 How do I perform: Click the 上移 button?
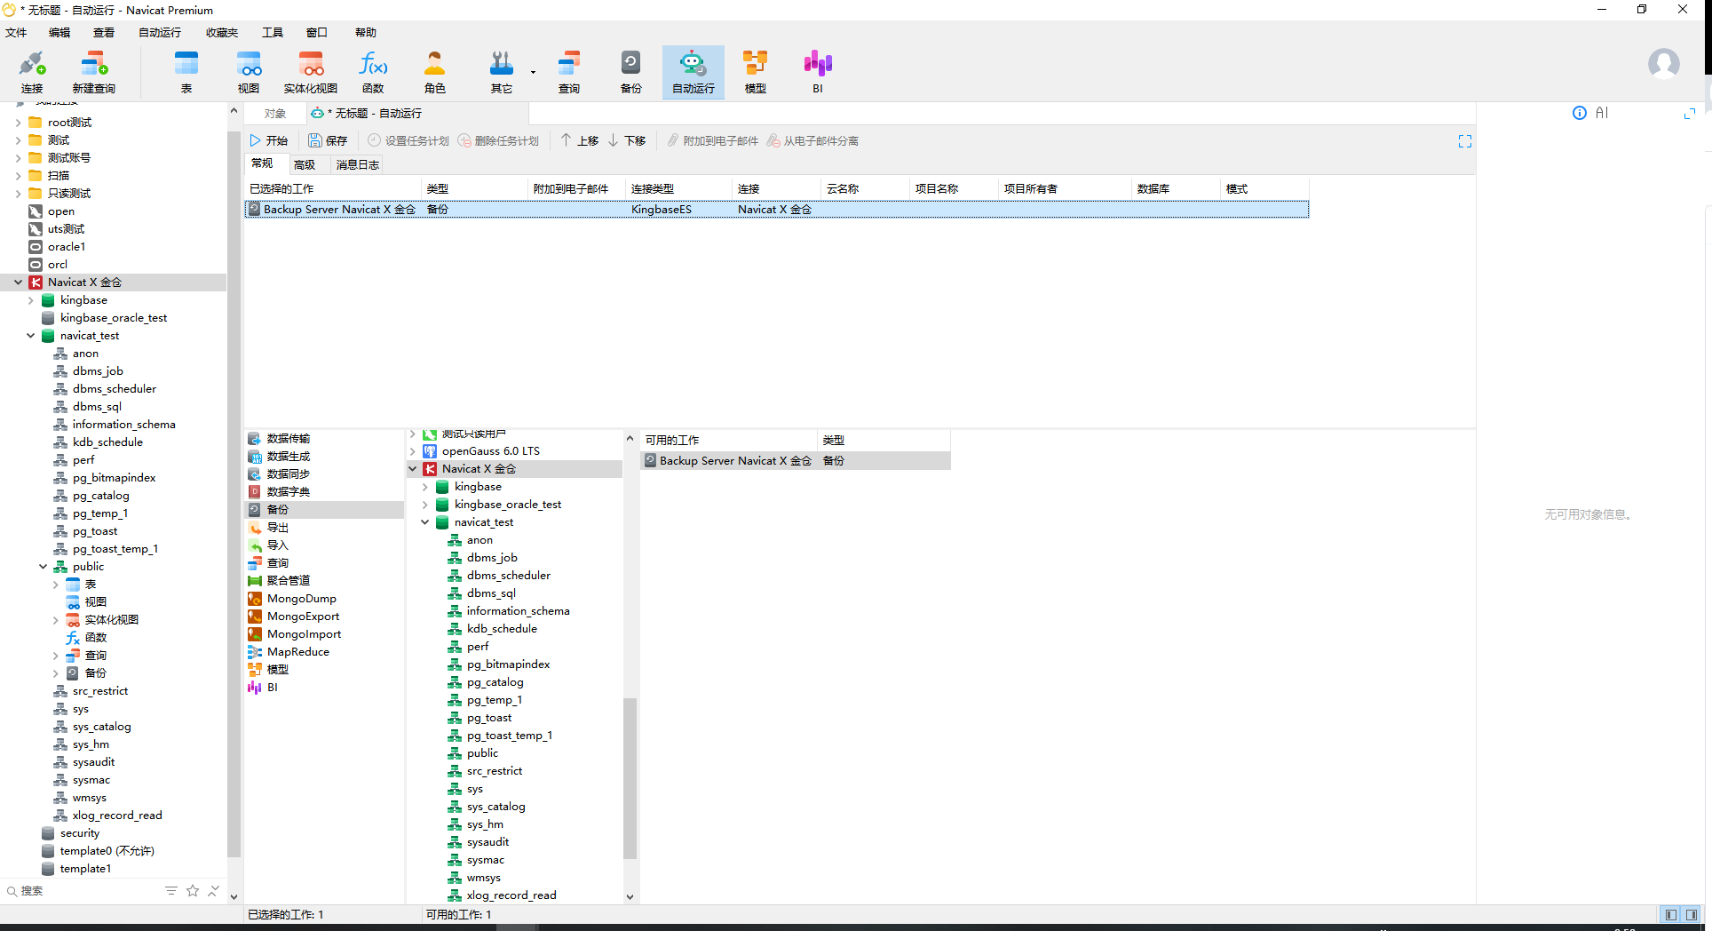(579, 141)
